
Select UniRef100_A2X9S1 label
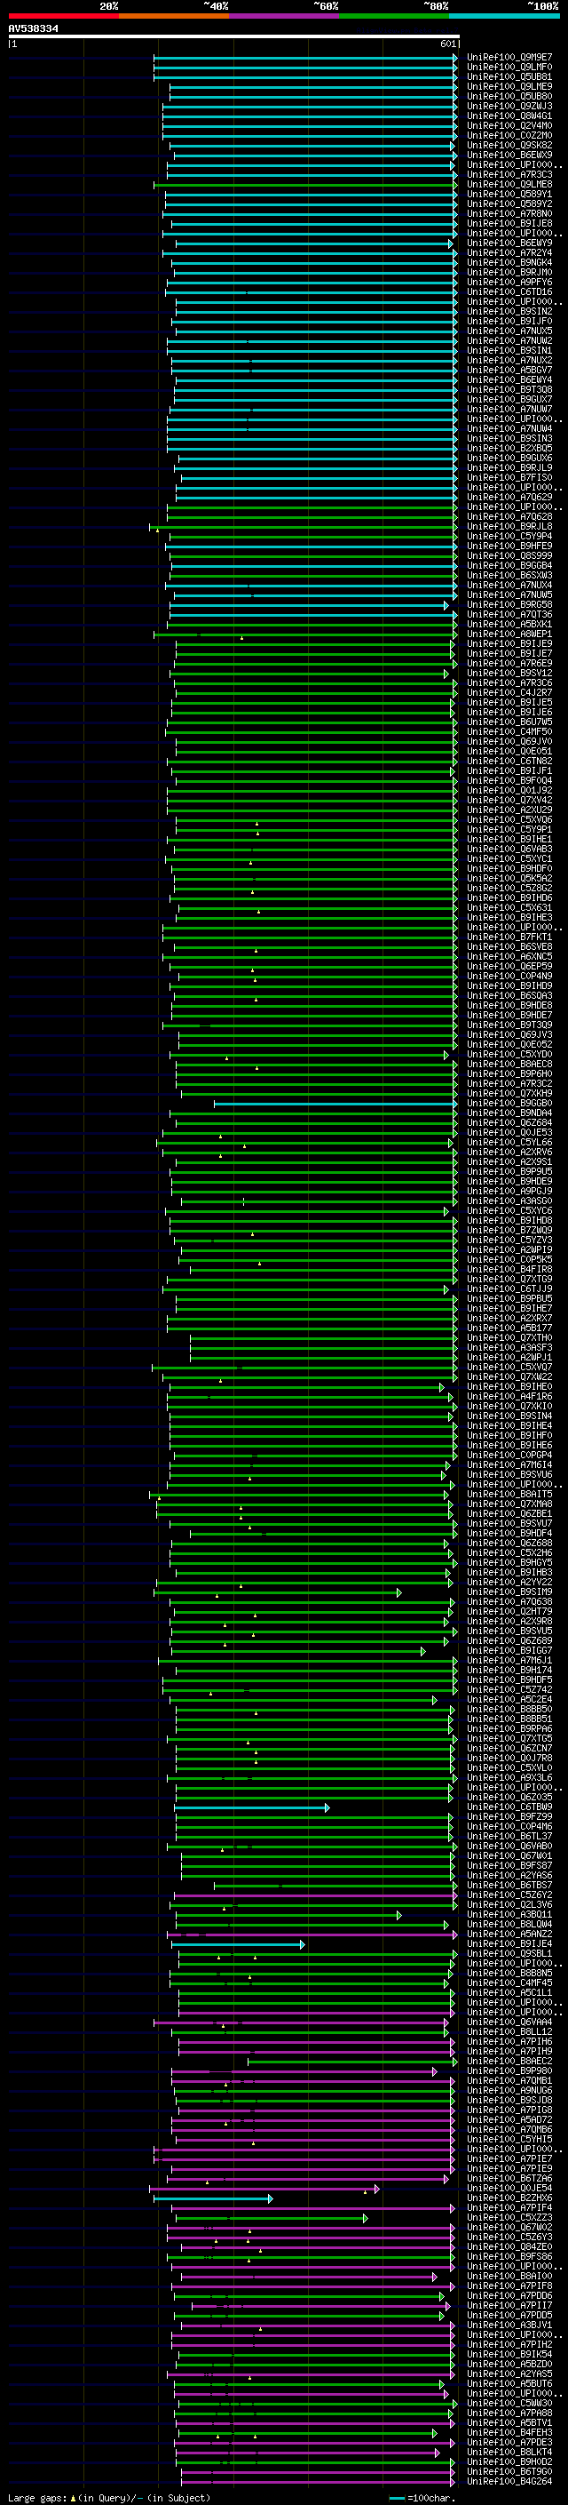[509, 1162]
